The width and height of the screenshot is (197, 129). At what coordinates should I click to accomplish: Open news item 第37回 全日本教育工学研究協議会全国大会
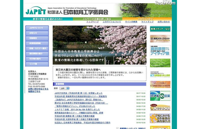coord(81,103)
